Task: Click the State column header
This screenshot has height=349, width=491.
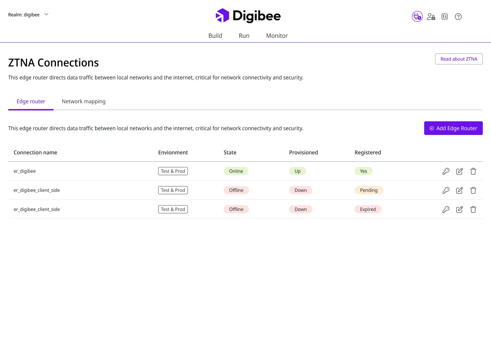Action: click(230, 153)
